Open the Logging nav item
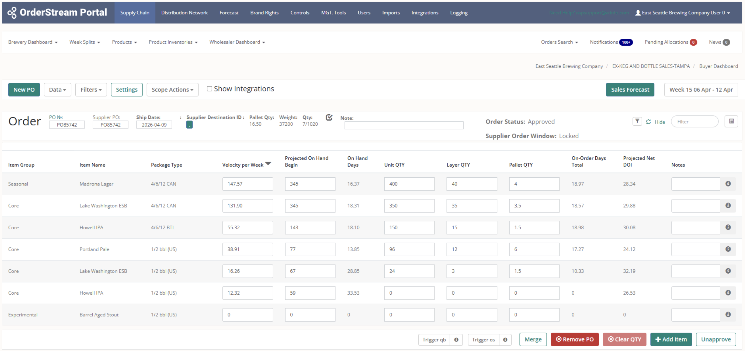This screenshot has width=745, height=351. coord(459,13)
